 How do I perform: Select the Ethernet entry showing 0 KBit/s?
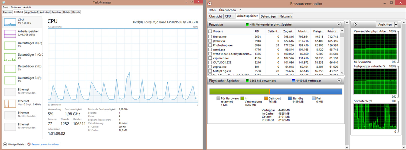[22, 103]
